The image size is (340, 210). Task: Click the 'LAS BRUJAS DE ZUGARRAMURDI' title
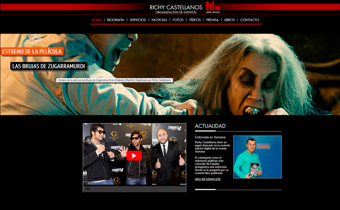pos(49,66)
